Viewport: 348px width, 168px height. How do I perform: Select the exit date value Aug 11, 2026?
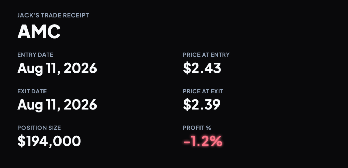[57, 105]
